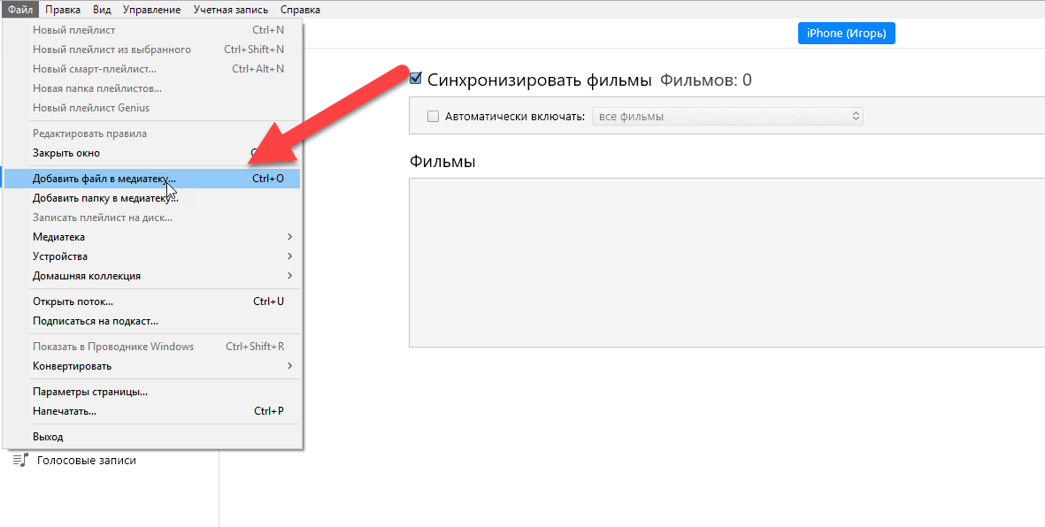Choose Подписаться на подкаст
1045x527 pixels.
pyautogui.click(x=152, y=320)
